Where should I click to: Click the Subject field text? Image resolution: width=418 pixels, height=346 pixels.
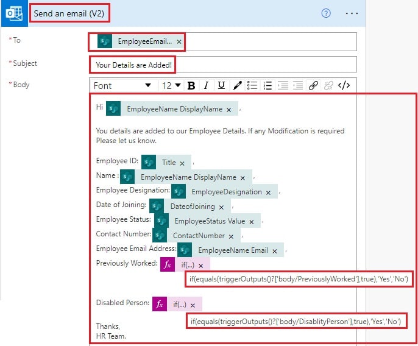[133, 65]
